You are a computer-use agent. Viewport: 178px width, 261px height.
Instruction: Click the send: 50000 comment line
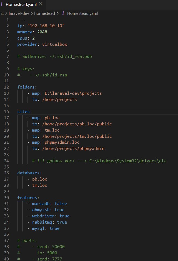click(x=41, y=247)
